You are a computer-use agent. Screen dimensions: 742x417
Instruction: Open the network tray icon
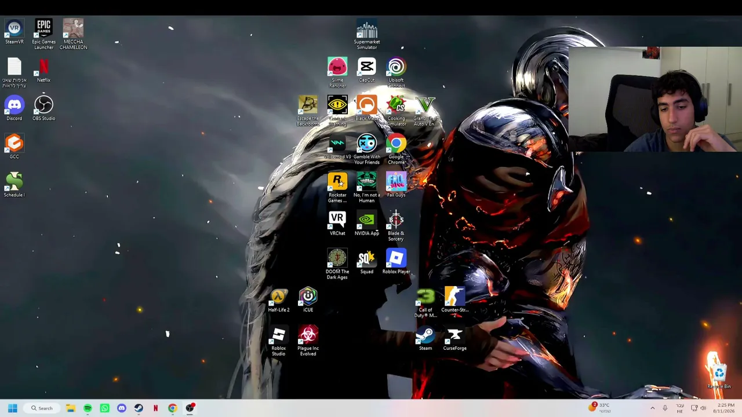(x=694, y=408)
